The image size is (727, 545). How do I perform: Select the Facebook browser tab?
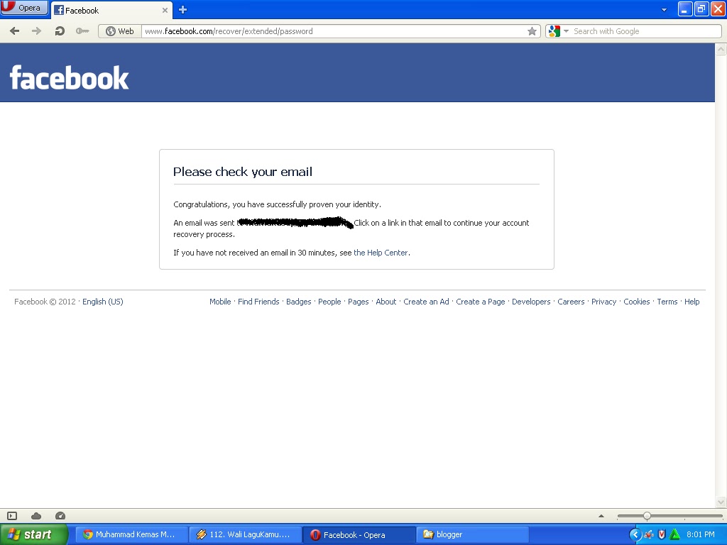pos(111,10)
